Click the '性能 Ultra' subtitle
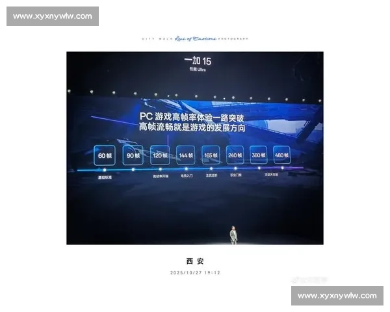Viewport: 390px width, 312px height. (198, 69)
